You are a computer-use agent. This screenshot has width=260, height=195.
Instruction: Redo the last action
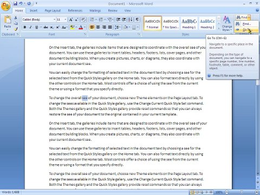(29, 3)
